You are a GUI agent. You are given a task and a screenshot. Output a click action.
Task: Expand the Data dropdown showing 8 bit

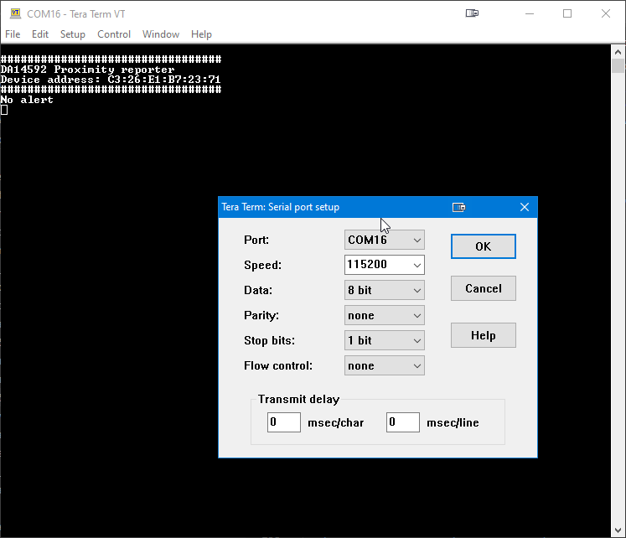pos(385,290)
